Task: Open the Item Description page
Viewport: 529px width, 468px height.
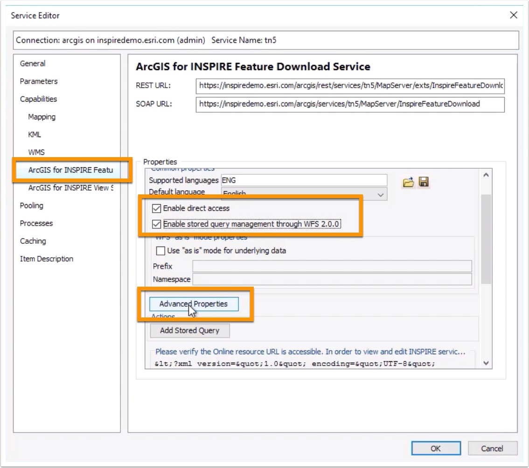Action: click(x=46, y=259)
